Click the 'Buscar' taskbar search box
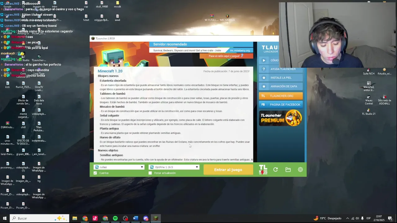Image resolution: width=397 pixels, height=223 pixels. pyautogui.click(x=39, y=218)
